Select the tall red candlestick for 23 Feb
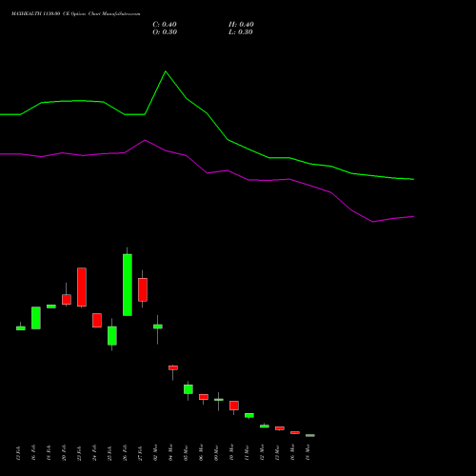The image size is (476, 476). 82,287
